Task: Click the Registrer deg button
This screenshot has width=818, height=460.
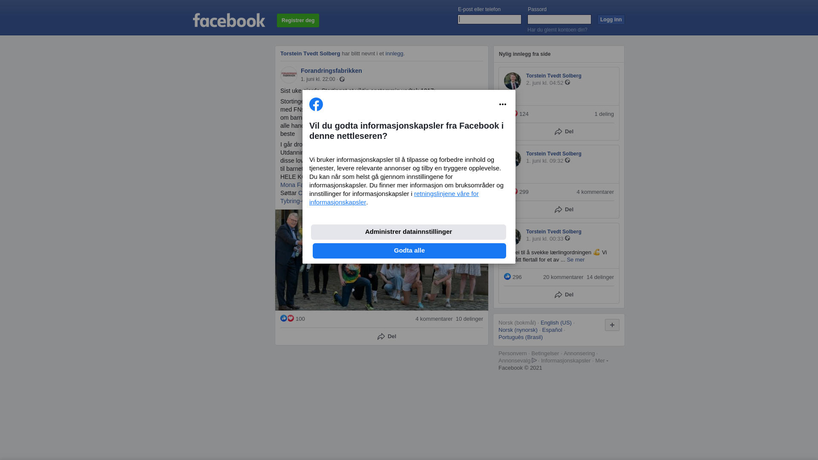Action: (x=298, y=20)
